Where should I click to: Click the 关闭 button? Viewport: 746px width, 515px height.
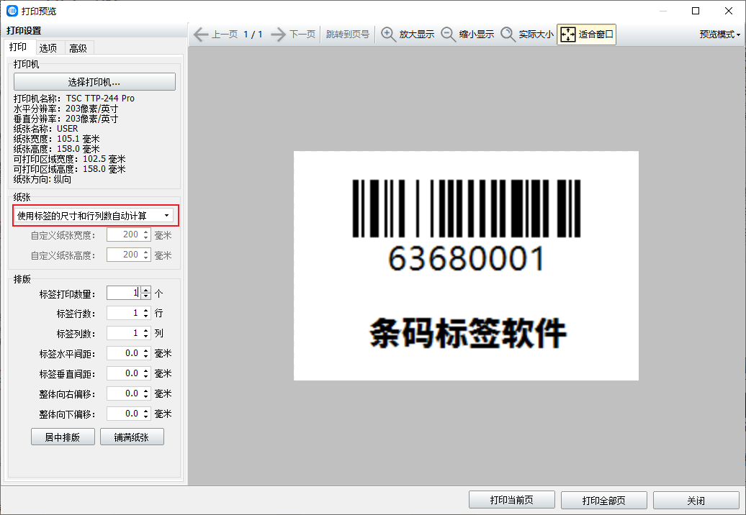click(696, 500)
